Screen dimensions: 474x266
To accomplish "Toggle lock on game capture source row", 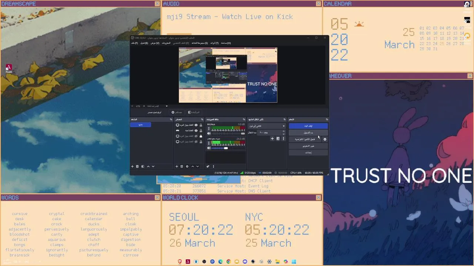I will click(x=201, y=130).
